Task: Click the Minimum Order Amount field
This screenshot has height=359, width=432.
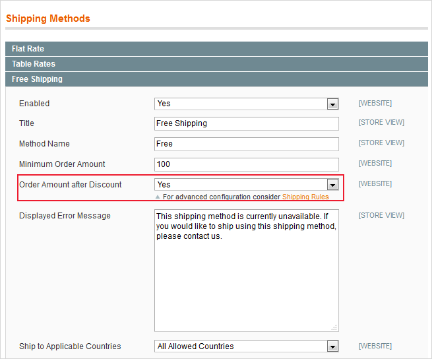Action: [246, 164]
